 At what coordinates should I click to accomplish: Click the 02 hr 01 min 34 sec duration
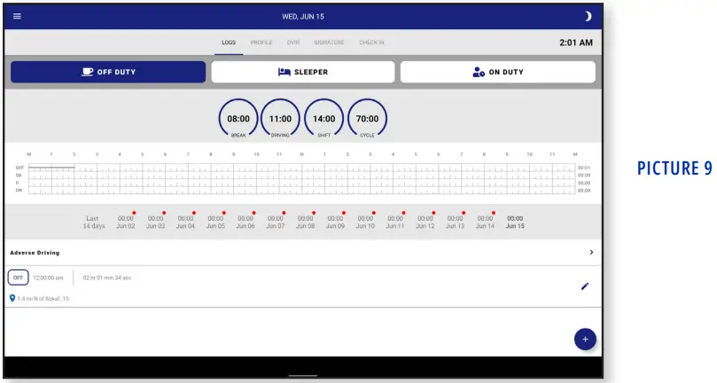(x=107, y=277)
